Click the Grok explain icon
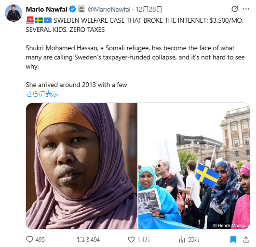 tap(235, 9)
